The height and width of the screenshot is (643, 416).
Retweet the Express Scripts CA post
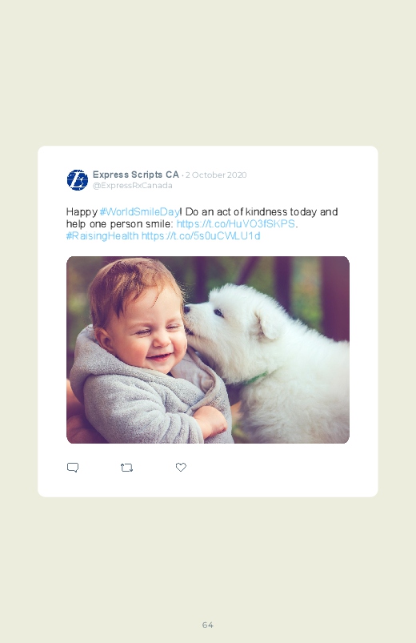coord(126,468)
